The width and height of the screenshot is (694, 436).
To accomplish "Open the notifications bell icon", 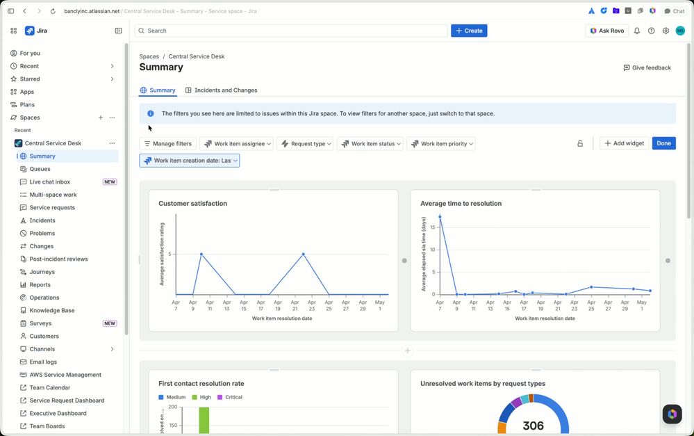I will point(637,31).
